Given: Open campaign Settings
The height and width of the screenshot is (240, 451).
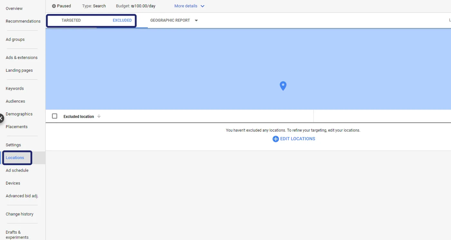Looking at the screenshot, I should pos(13,145).
